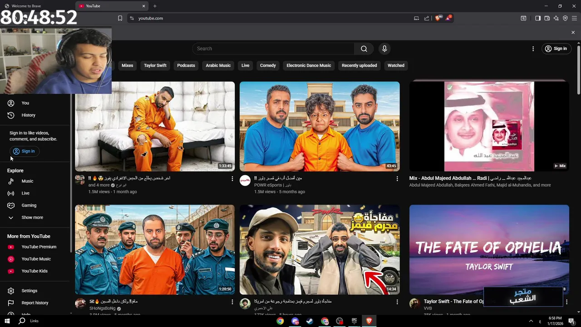Open Report history in sidebar
581x327 pixels.
coord(35,303)
